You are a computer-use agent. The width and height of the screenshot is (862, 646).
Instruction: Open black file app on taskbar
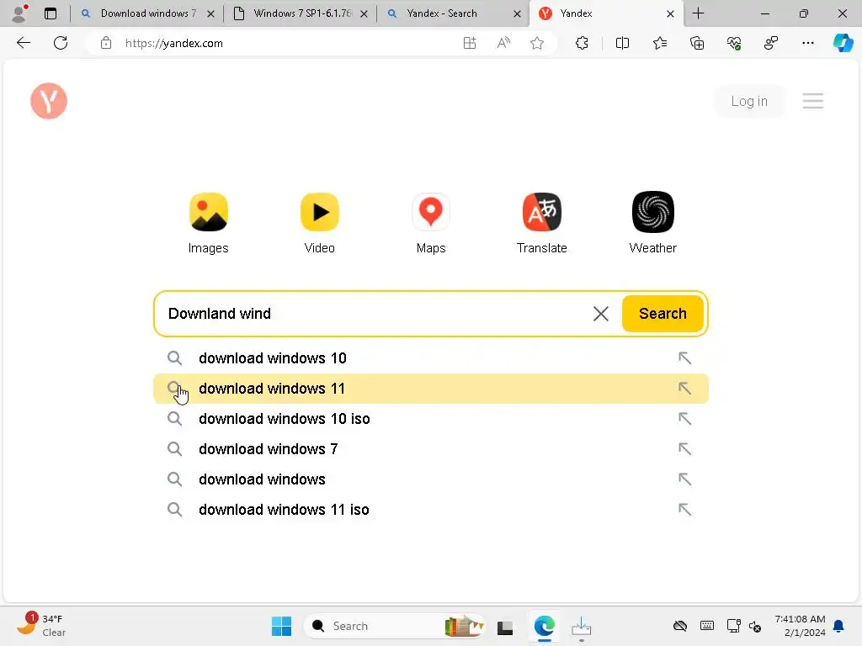tap(505, 627)
